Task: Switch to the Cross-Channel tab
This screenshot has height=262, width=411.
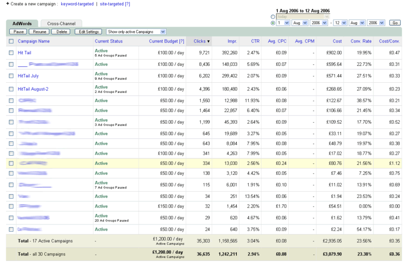Action: pos(61,24)
